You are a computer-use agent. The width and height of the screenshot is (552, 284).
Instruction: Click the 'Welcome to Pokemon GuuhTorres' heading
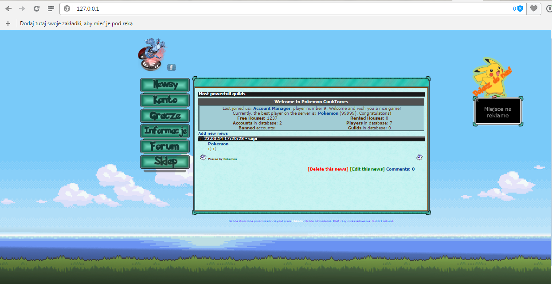point(311,102)
